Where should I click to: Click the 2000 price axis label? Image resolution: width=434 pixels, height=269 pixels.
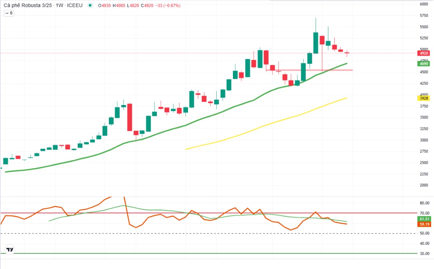tap(424, 185)
